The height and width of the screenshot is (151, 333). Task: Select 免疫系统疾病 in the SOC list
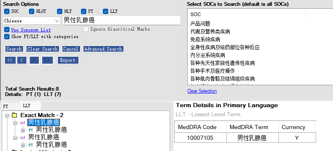205,40
